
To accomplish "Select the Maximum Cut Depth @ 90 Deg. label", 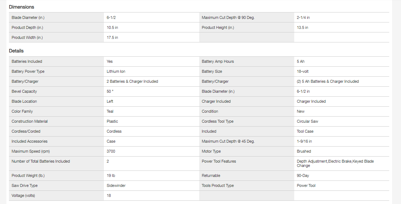I will point(228,17).
